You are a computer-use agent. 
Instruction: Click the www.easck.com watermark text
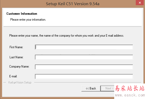(130, 95)
